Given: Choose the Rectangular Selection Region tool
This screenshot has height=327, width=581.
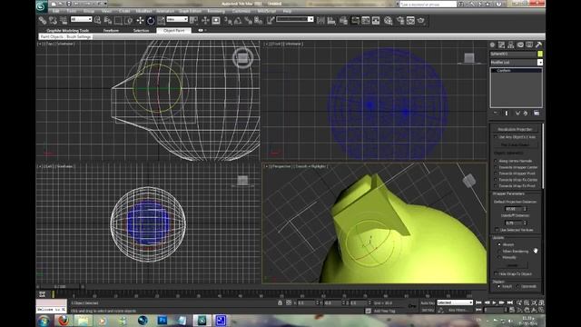Looking at the screenshot, I should pyautogui.click(x=118, y=20).
